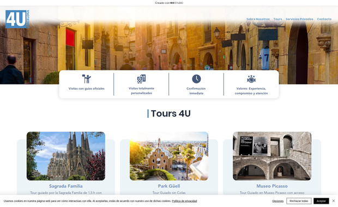Click the Museo Picasso photo
This screenshot has width=338, height=207.
pyautogui.click(x=272, y=156)
